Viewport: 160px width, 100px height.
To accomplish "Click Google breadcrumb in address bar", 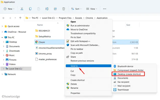I will point(78,18).
